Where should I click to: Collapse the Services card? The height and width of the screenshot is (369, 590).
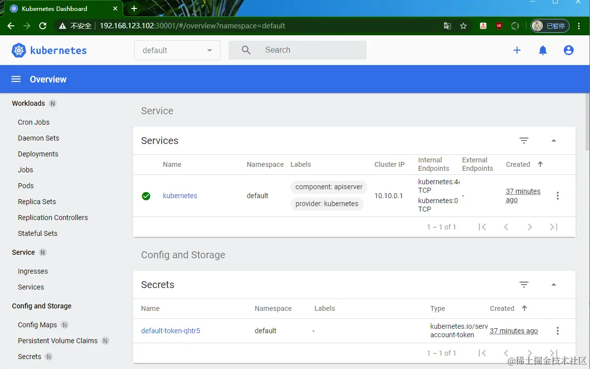[x=554, y=141]
